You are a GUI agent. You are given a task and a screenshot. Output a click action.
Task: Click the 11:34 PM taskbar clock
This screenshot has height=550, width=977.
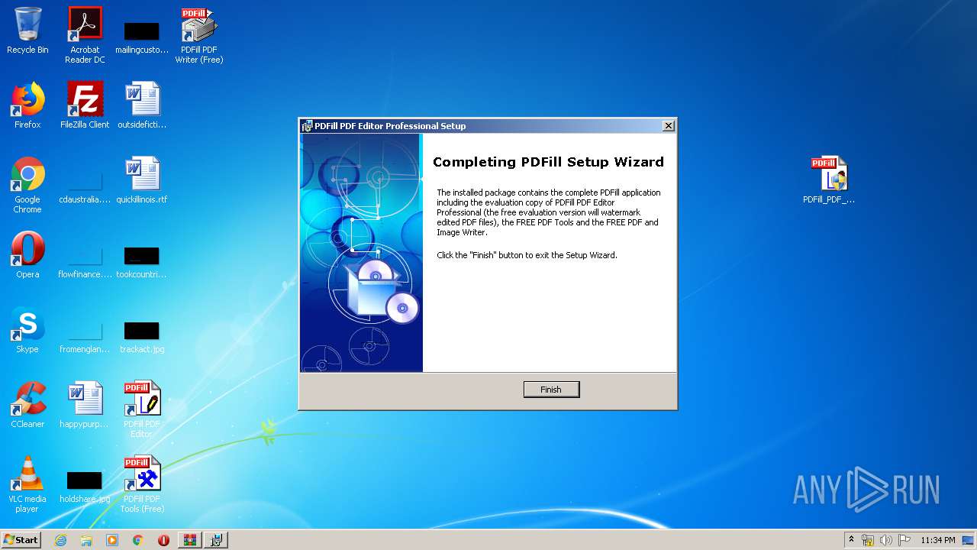click(x=938, y=540)
